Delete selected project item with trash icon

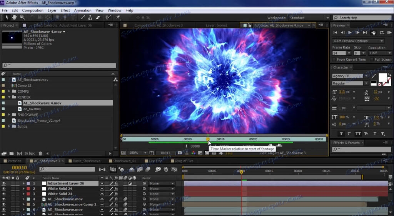[40, 154]
